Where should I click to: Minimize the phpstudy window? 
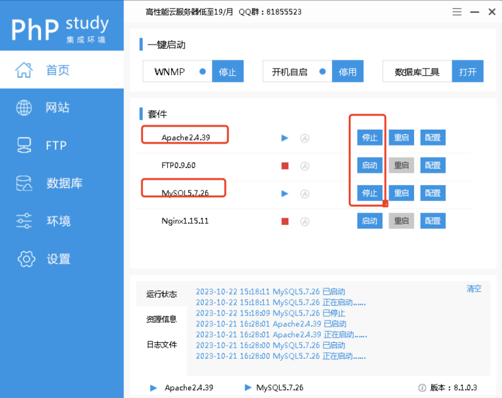(x=475, y=12)
